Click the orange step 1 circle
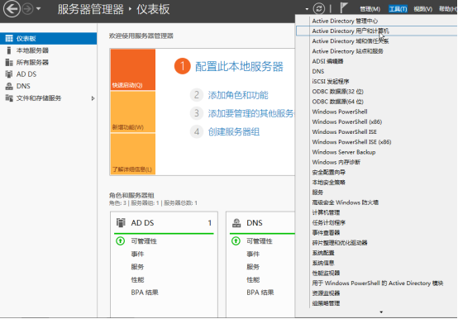This screenshot has width=458, height=319. tap(182, 66)
